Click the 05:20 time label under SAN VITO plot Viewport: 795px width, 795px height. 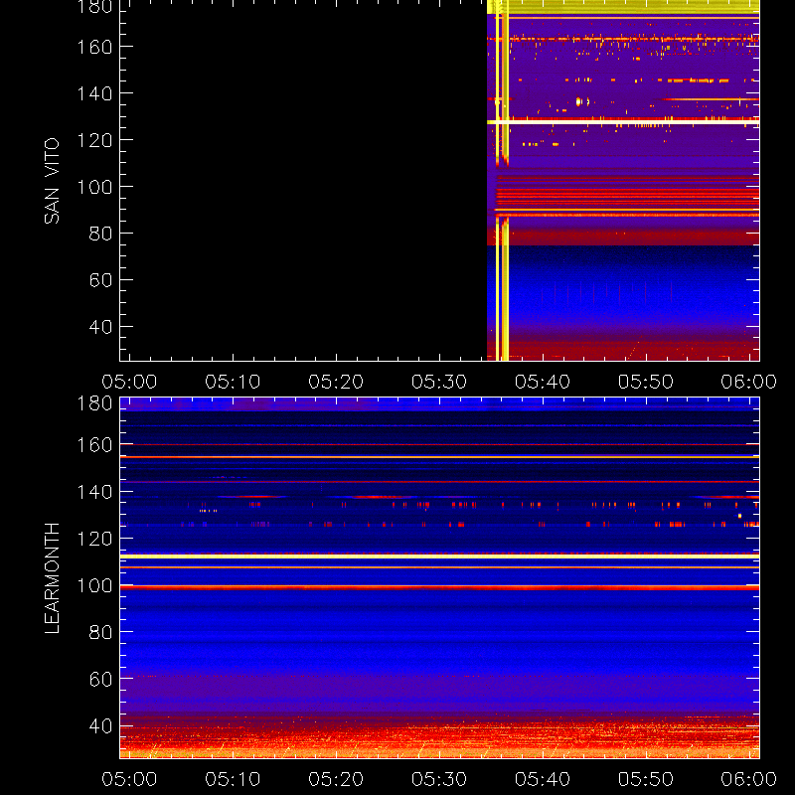coord(336,382)
